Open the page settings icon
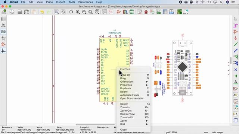239x134 pixels. click(12, 12)
